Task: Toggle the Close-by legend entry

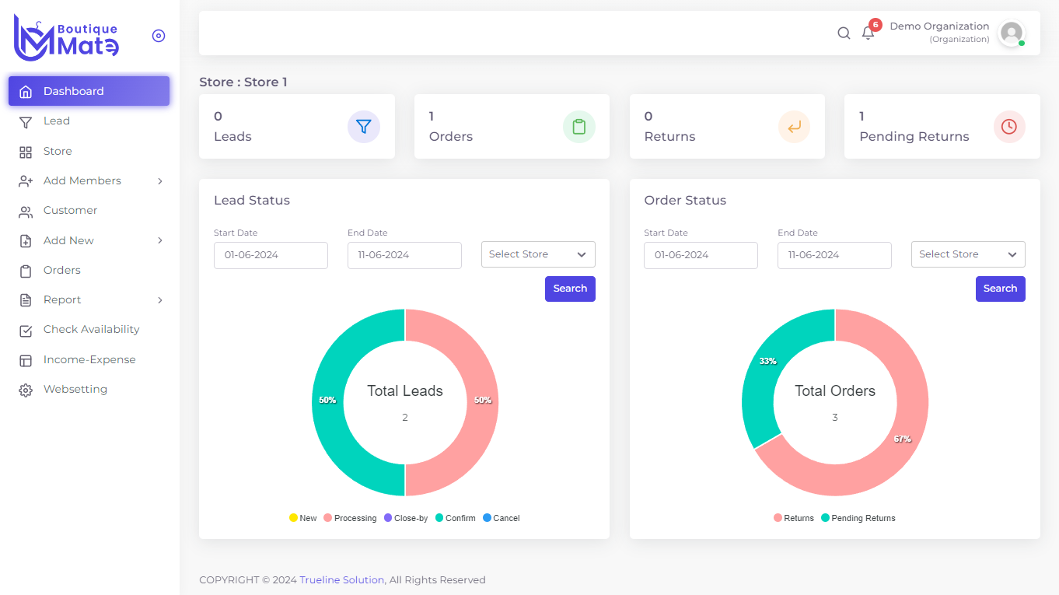Action: [x=406, y=518]
